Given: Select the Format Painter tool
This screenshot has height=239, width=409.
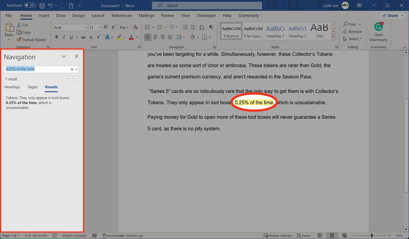Looking at the screenshot, I should [32, 39].
